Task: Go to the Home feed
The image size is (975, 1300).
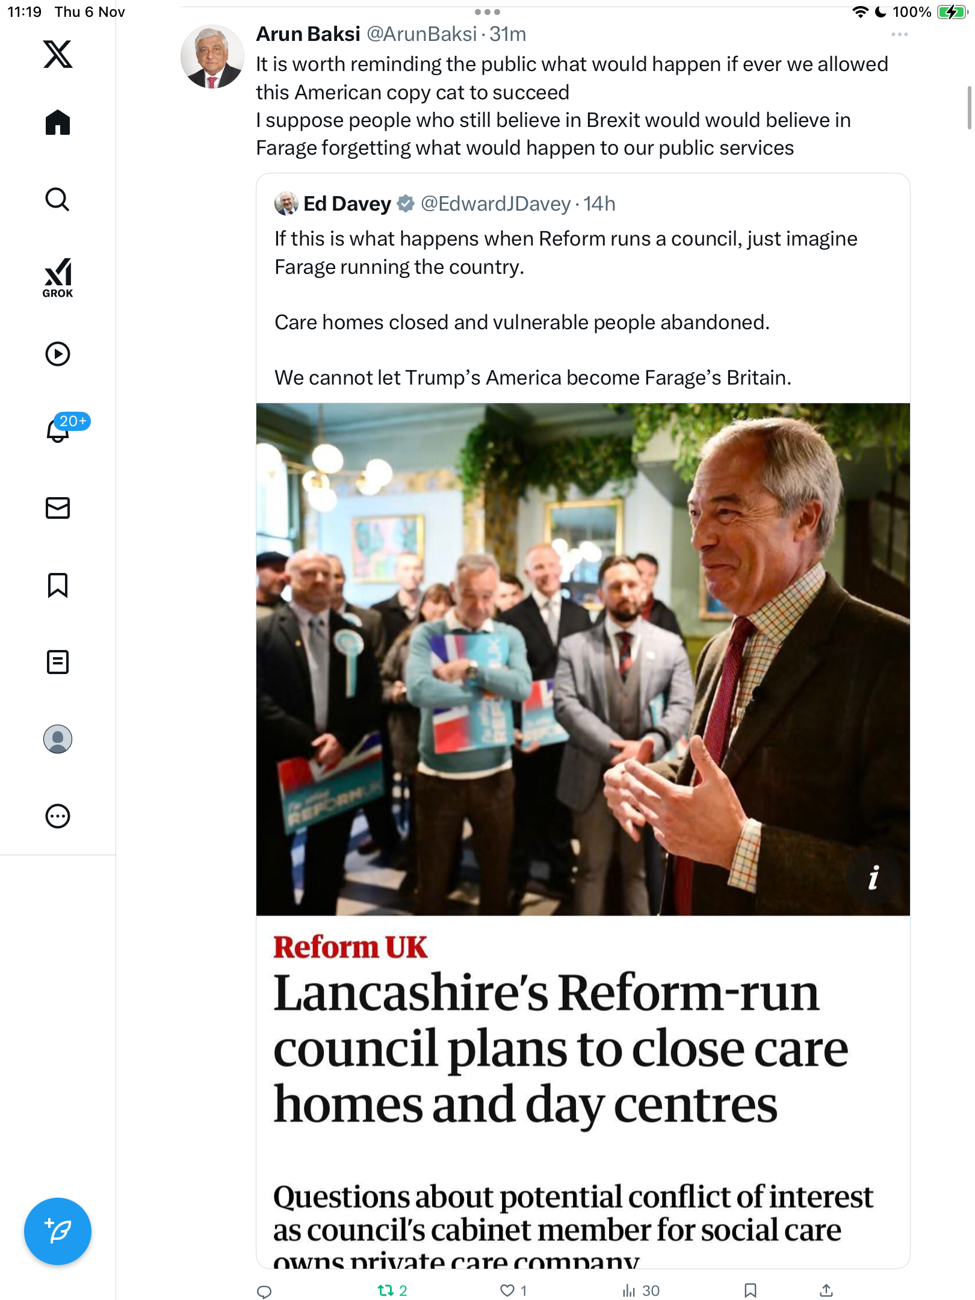Action: pyautogui.click(x=58, y=123)
